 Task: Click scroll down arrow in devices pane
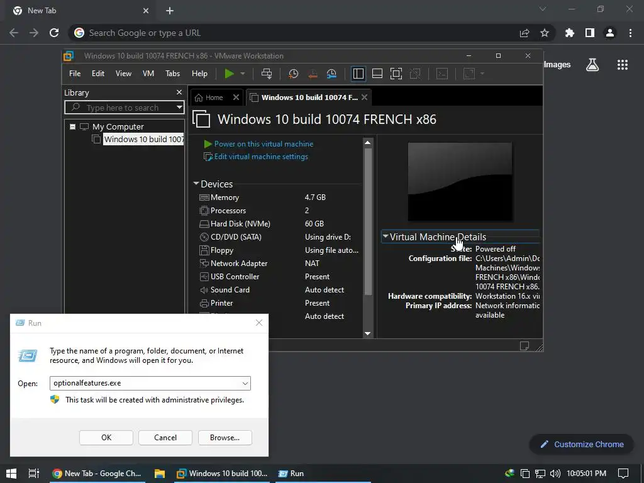coord(367,333)
